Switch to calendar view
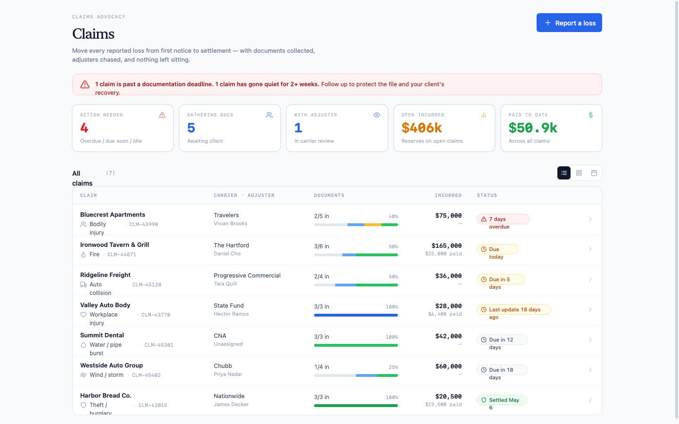The width and height of the screenshot is (679, 424). point(594,173)
